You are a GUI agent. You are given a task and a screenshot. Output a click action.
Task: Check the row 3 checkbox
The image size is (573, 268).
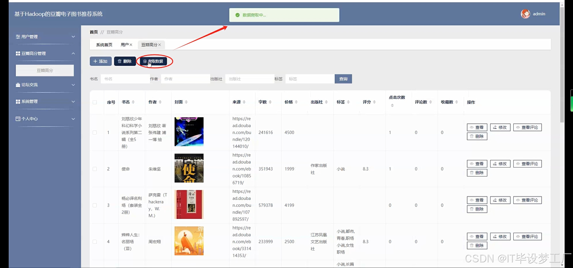tap(95, 205)
